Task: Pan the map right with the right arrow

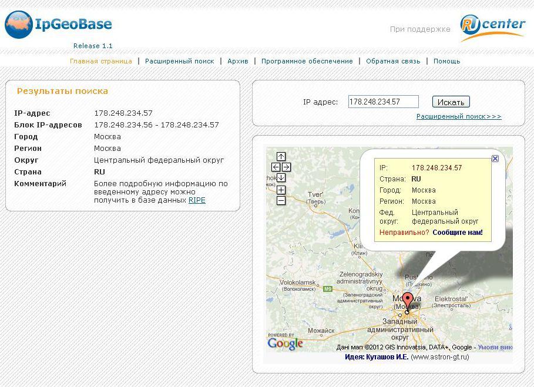Action: pyautogui.click(x=287, y=167)
